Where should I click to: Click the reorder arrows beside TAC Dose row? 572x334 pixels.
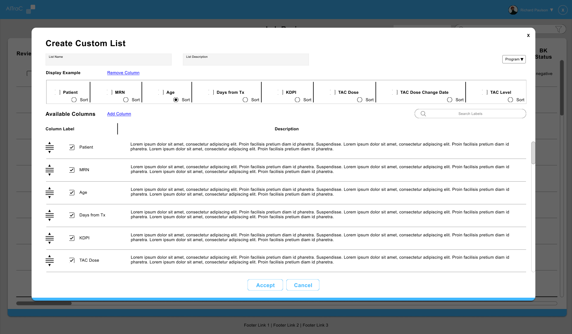click(49, 261)
